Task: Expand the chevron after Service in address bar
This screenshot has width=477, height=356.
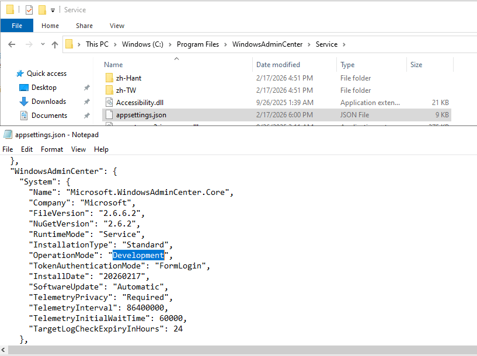Action: (344, 44)
